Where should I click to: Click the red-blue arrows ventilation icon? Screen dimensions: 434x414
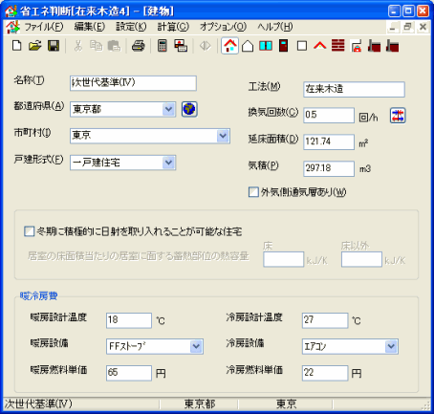click(398, 116)
